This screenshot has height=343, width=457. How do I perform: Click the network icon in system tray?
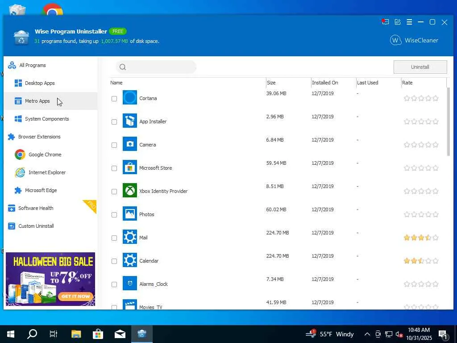coord(389,334)
